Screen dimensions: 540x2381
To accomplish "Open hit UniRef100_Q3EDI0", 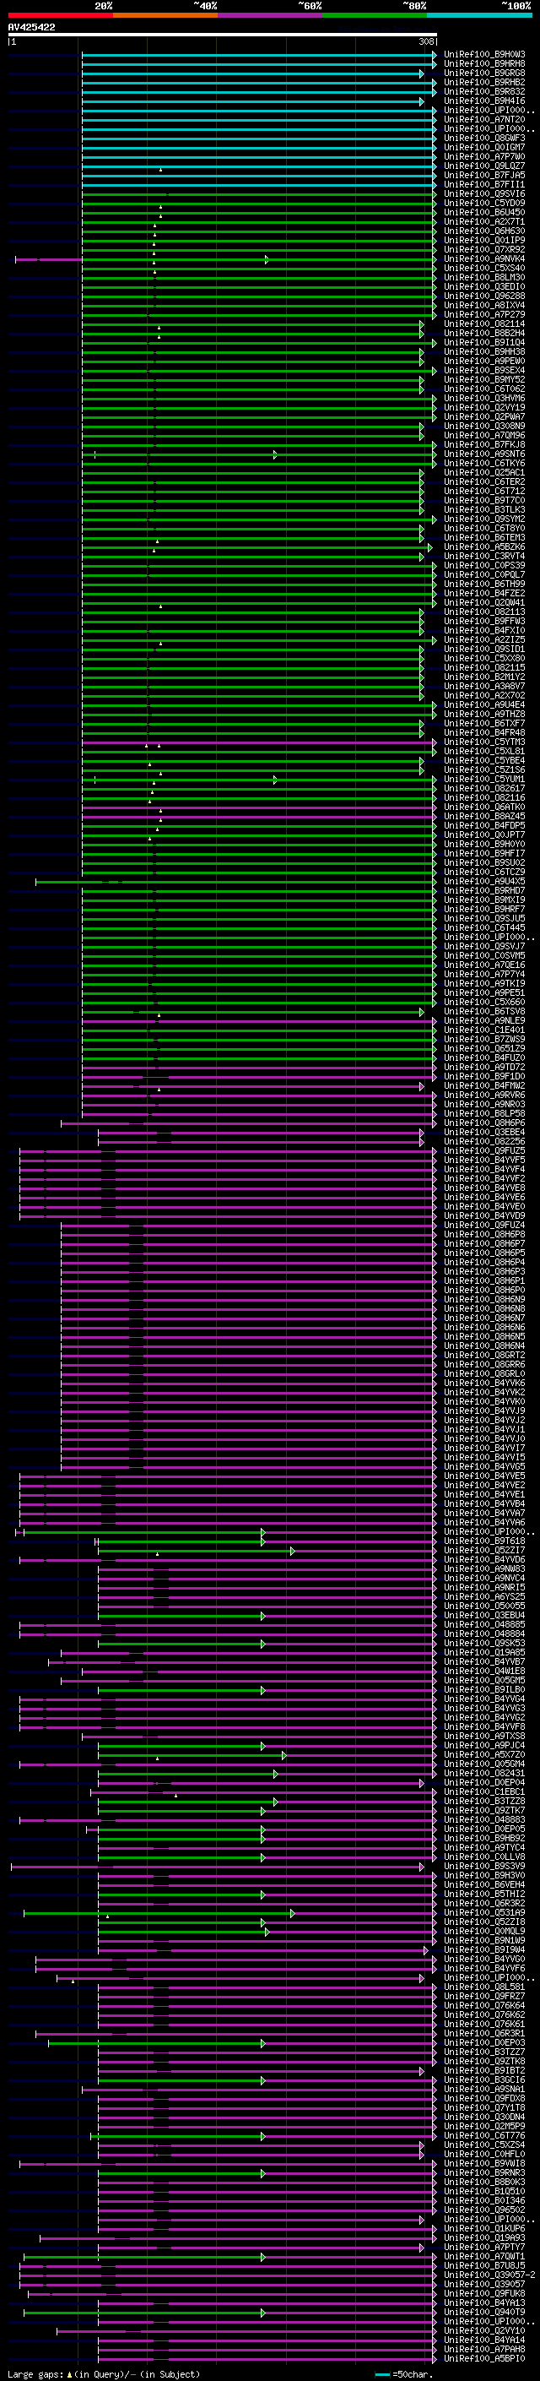I will [483, 286].
